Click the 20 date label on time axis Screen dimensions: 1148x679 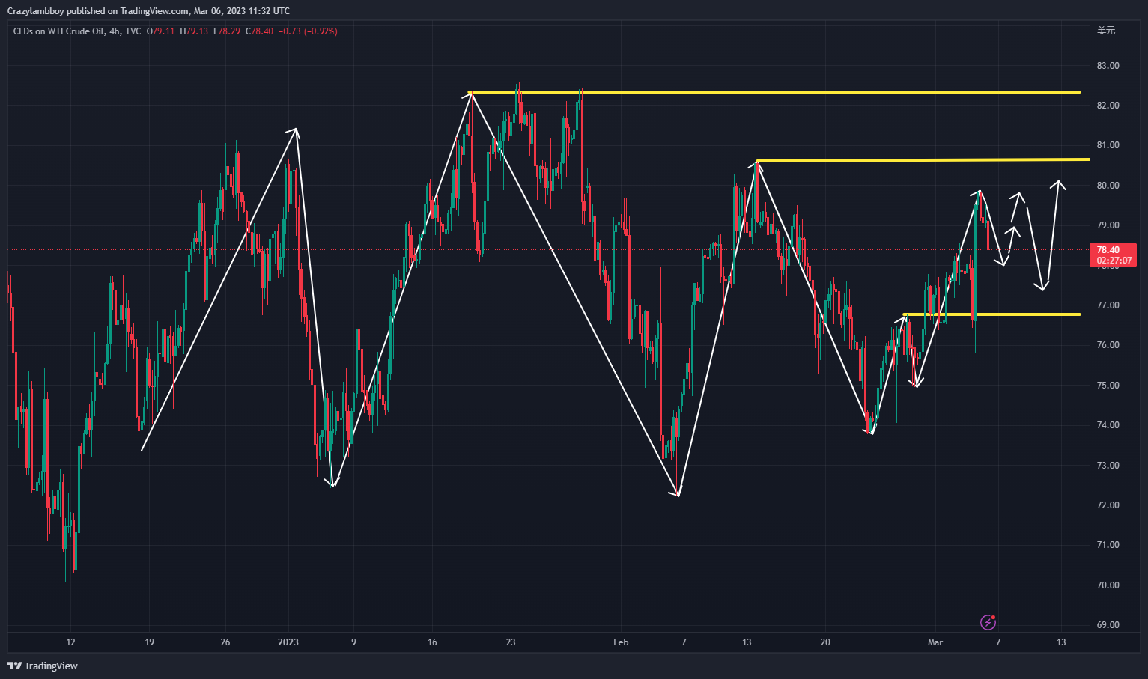(825, 642)
